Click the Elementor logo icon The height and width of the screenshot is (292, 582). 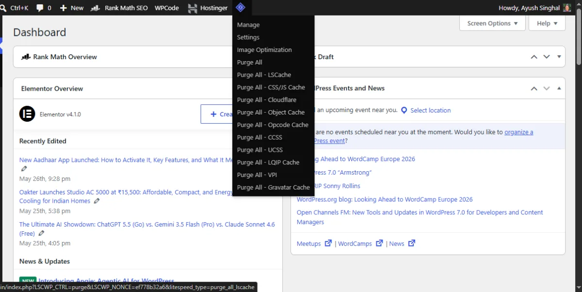click(x=27, y=114)
